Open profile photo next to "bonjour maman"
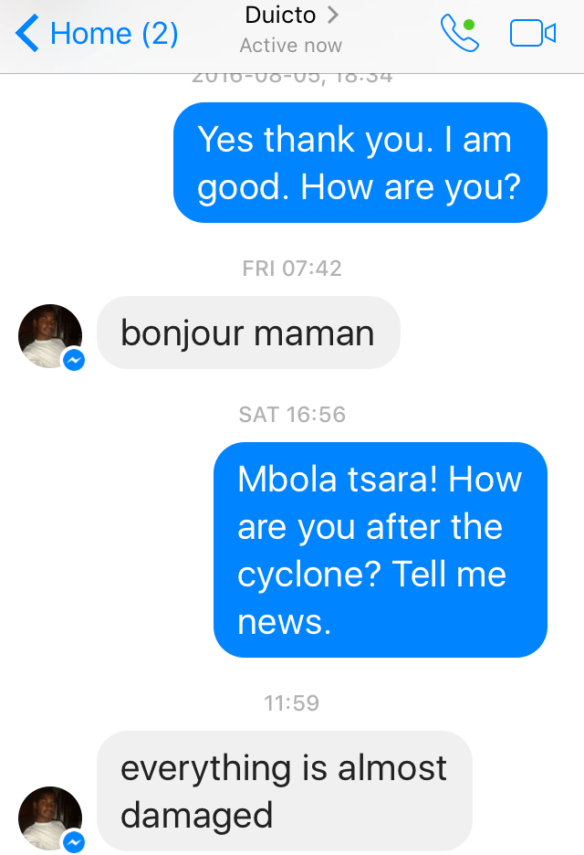The width and height of the screenshot is (584, 855). click(49, 336)
